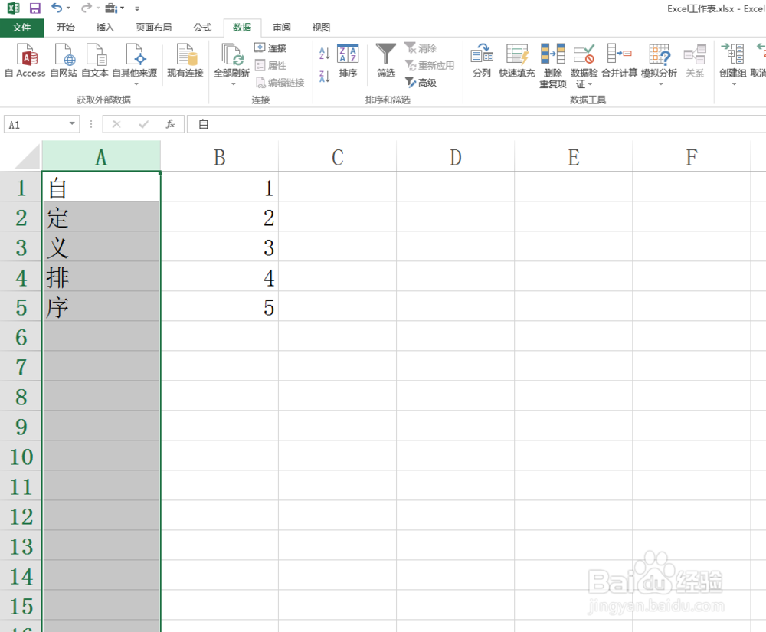
Task: Select column B header
Action: (219, 157)
